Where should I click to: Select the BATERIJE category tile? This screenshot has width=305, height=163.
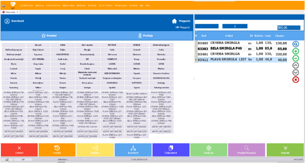(x=112, y=45)
